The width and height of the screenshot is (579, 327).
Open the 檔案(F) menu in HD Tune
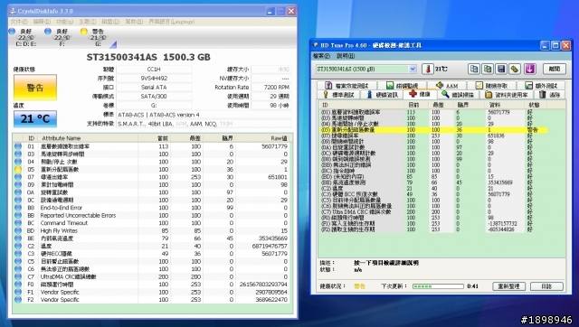321,56
